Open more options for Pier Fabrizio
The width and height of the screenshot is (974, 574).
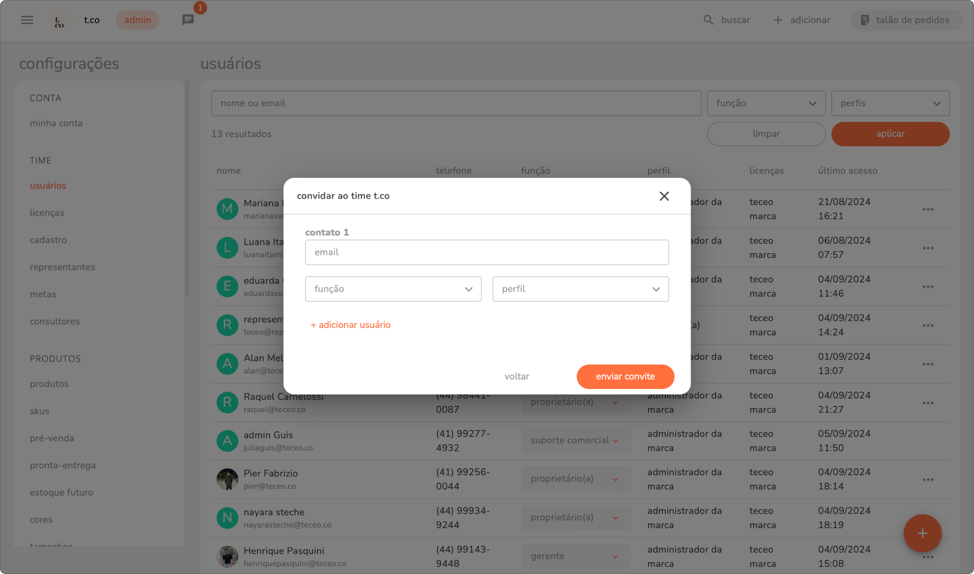(x=928, y=480)
